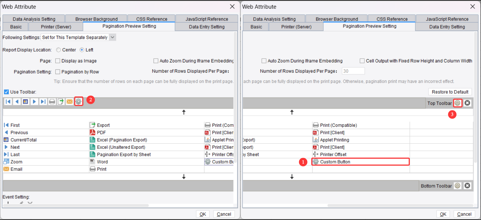Click the horizontal scrollbar in the left window
Viewport: 481px width, 220px height.
tap(76, 205)
